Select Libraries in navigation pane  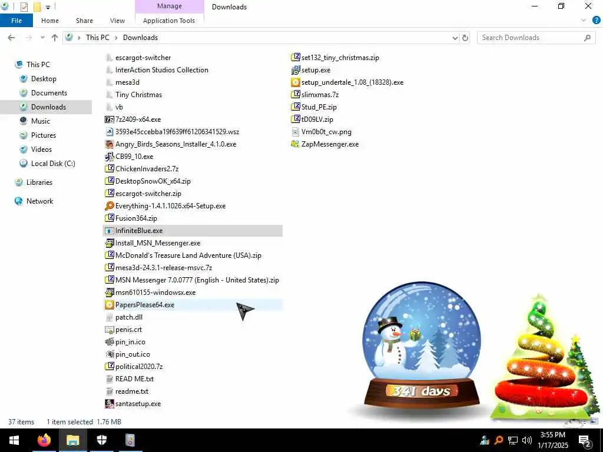39,182
